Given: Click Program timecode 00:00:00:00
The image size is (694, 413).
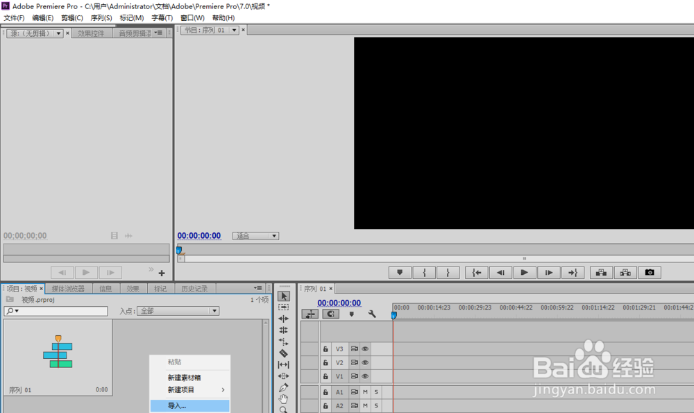Looking at the screenshot, I should pos(199,236).
